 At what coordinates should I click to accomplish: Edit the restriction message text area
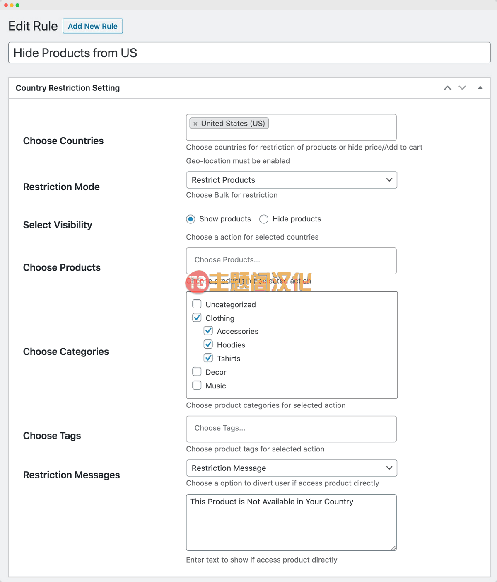pyautogui.click(x=291, y=522)
